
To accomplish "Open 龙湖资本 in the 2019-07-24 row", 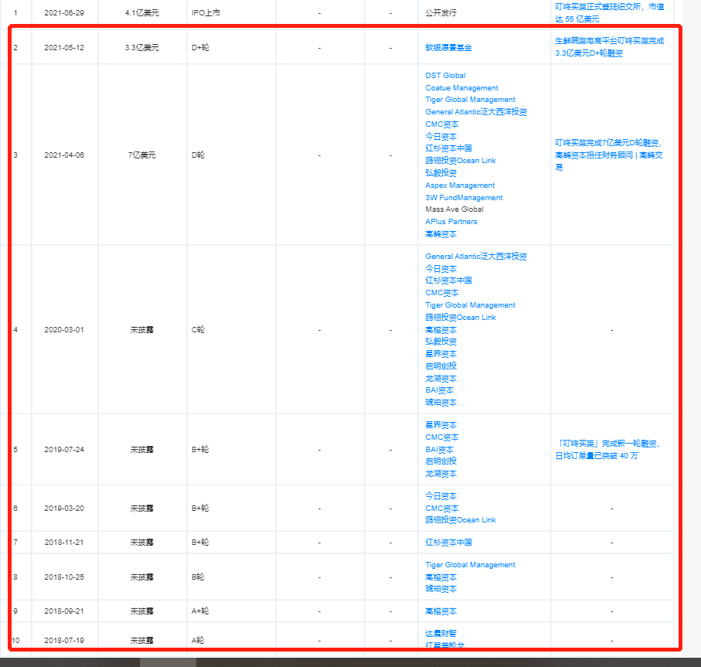I will [441, 474].
